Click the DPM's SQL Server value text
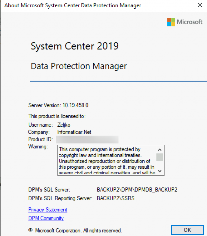This screenshot has width=207, height=236. click(x=137, y=189)
